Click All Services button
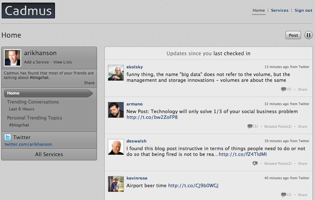 coord(49,154)
